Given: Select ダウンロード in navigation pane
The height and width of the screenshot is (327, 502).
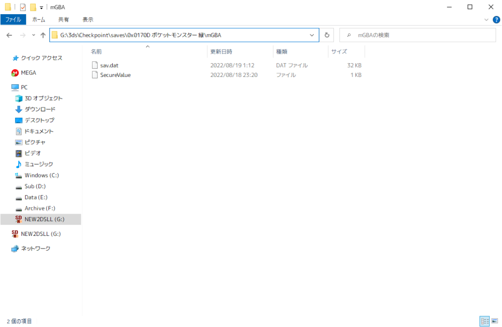Looking at the screenshot, I should coord(40,109).
